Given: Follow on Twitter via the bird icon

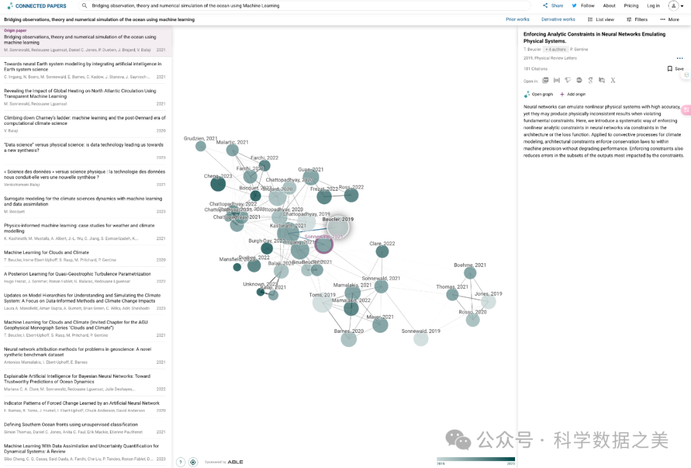Looking at the screenshot, I should pos(574,6).
